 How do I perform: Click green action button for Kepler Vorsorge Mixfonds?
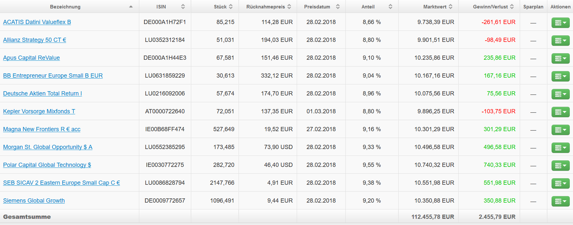click(x=560, y=112)
